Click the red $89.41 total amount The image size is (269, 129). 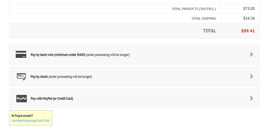point(248,31)
